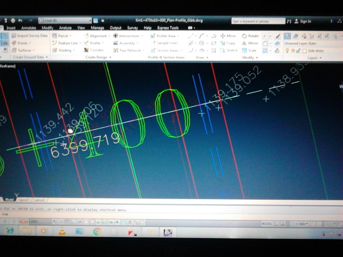Toggle the Side drain layer freeze sun icon
Image resolution: width=343 pixels, height=257 pixels.
(x=293, y=51)
